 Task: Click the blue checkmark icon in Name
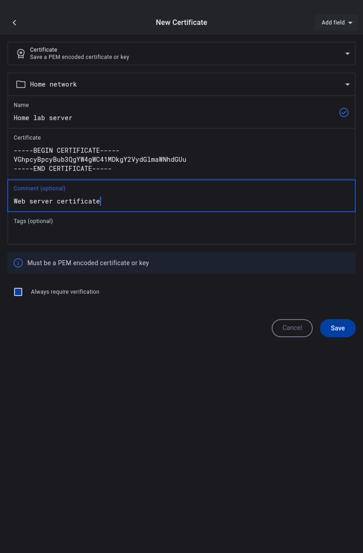(344, 112)
